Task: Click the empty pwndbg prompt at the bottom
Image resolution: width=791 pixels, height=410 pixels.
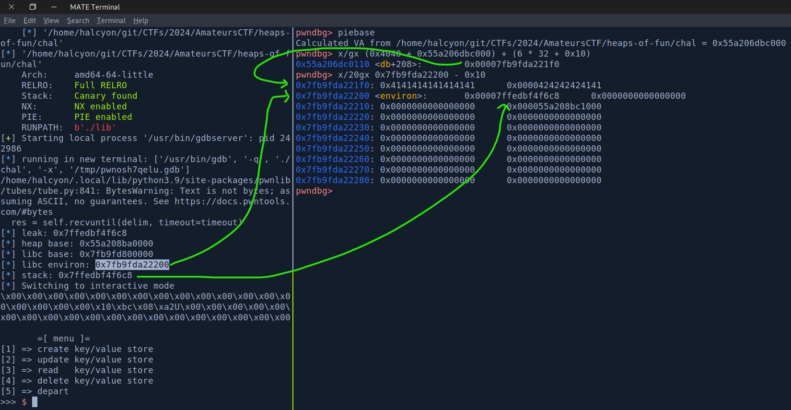Action: (314, 191)
